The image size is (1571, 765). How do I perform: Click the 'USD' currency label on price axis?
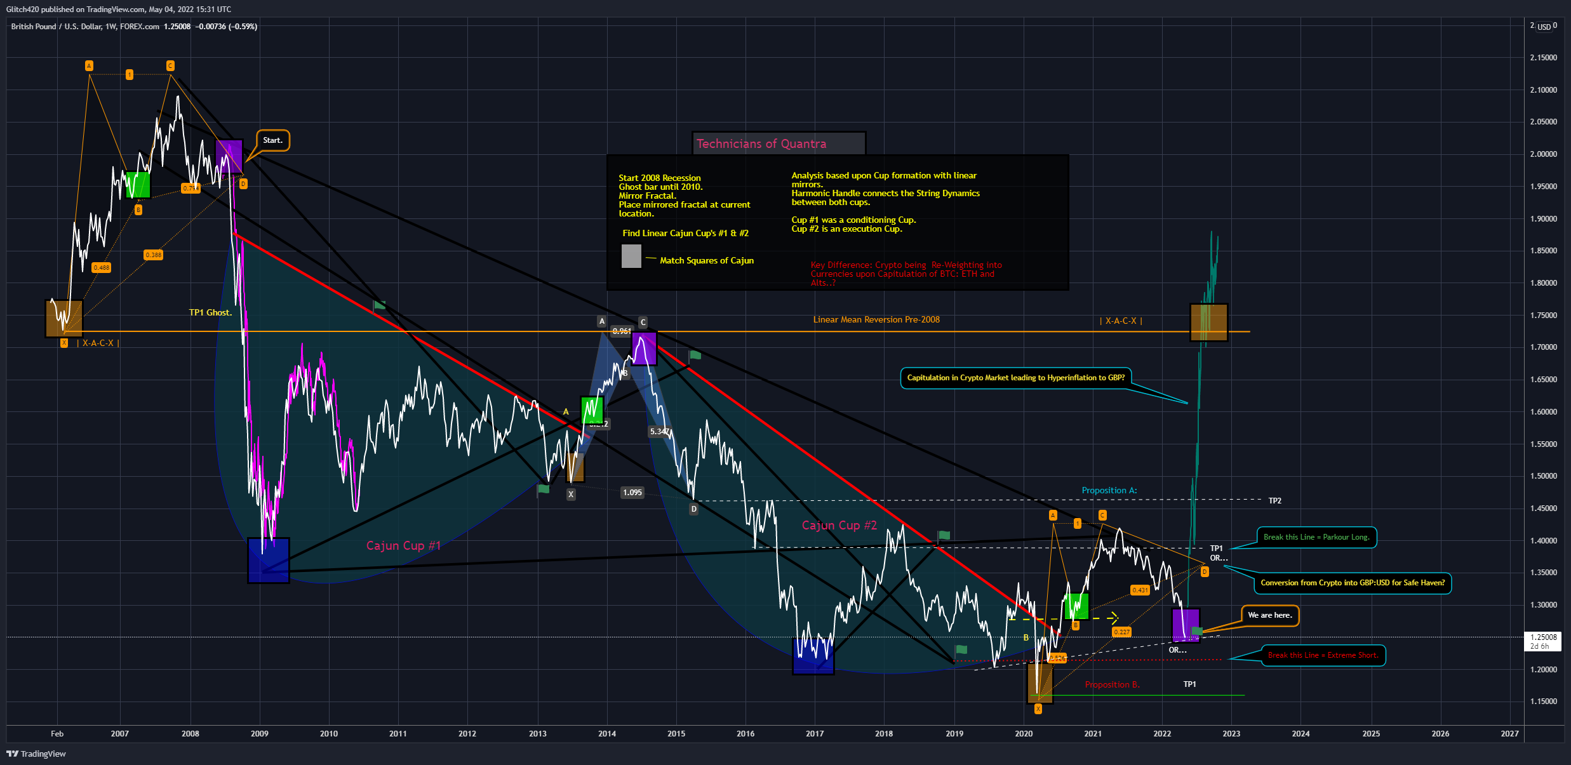pyautogui.click(x=1544, y=27)
